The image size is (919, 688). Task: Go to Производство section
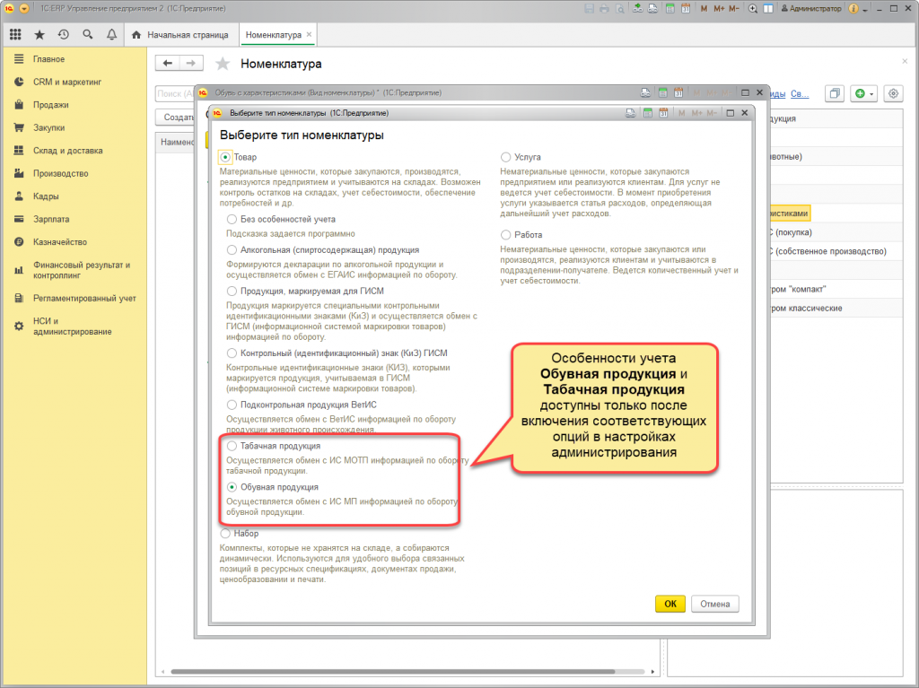[x=60, y=173]
